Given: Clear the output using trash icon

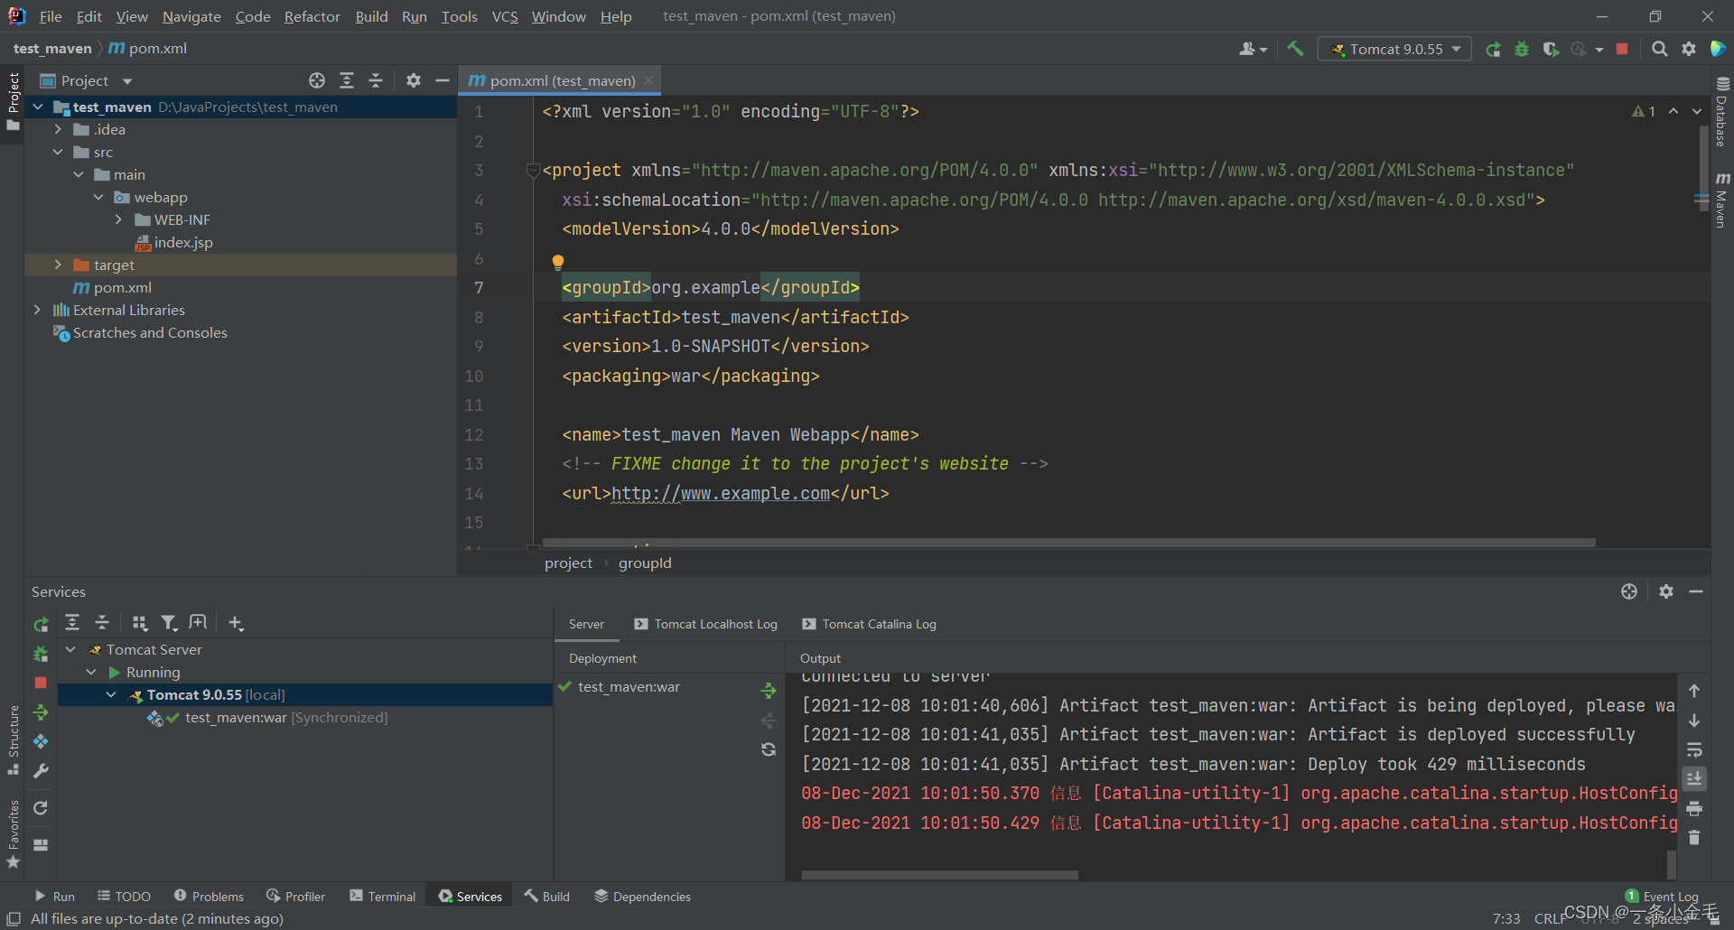Looking at the screenshot, I should click(x=1694, y=838).
